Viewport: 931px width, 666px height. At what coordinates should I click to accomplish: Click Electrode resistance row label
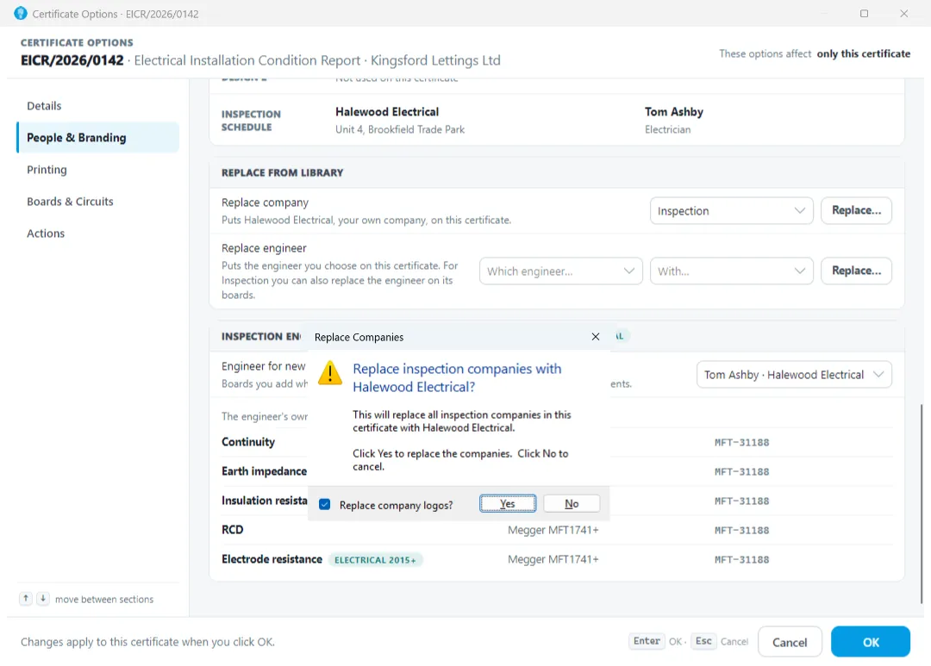pyautogui.click(x=272, y=559)
